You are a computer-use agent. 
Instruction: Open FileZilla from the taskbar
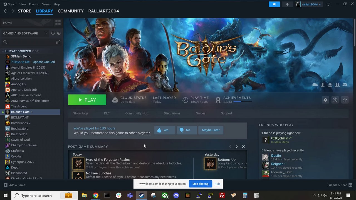click(222, 196)
